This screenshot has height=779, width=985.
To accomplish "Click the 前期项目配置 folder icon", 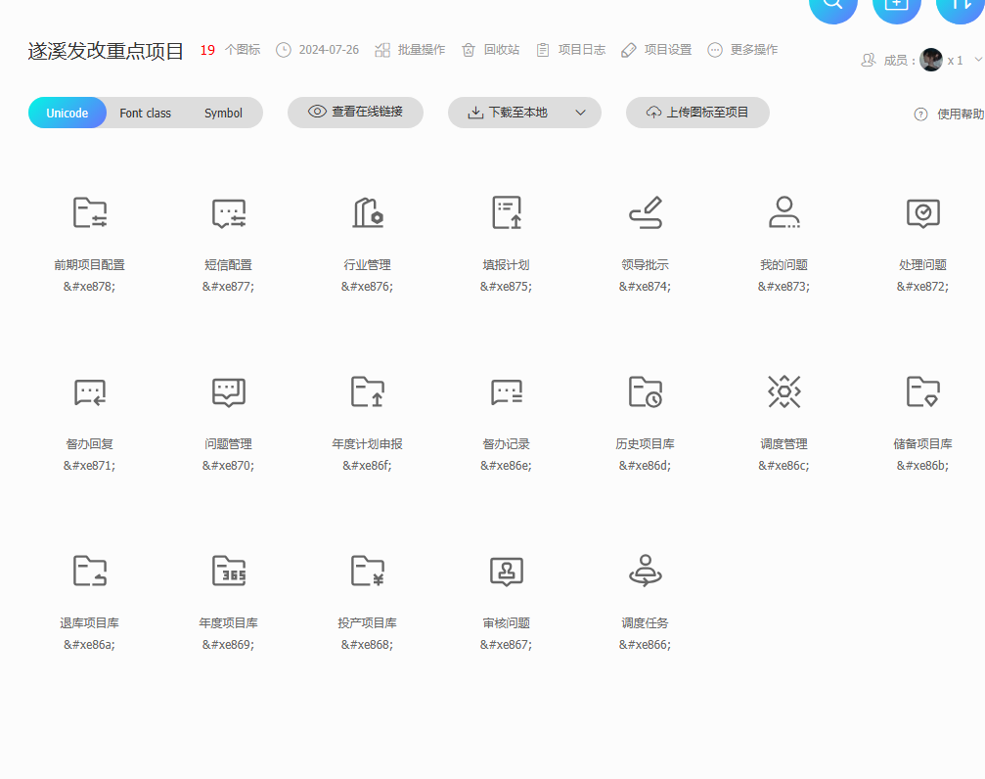I will coord(90,212).
